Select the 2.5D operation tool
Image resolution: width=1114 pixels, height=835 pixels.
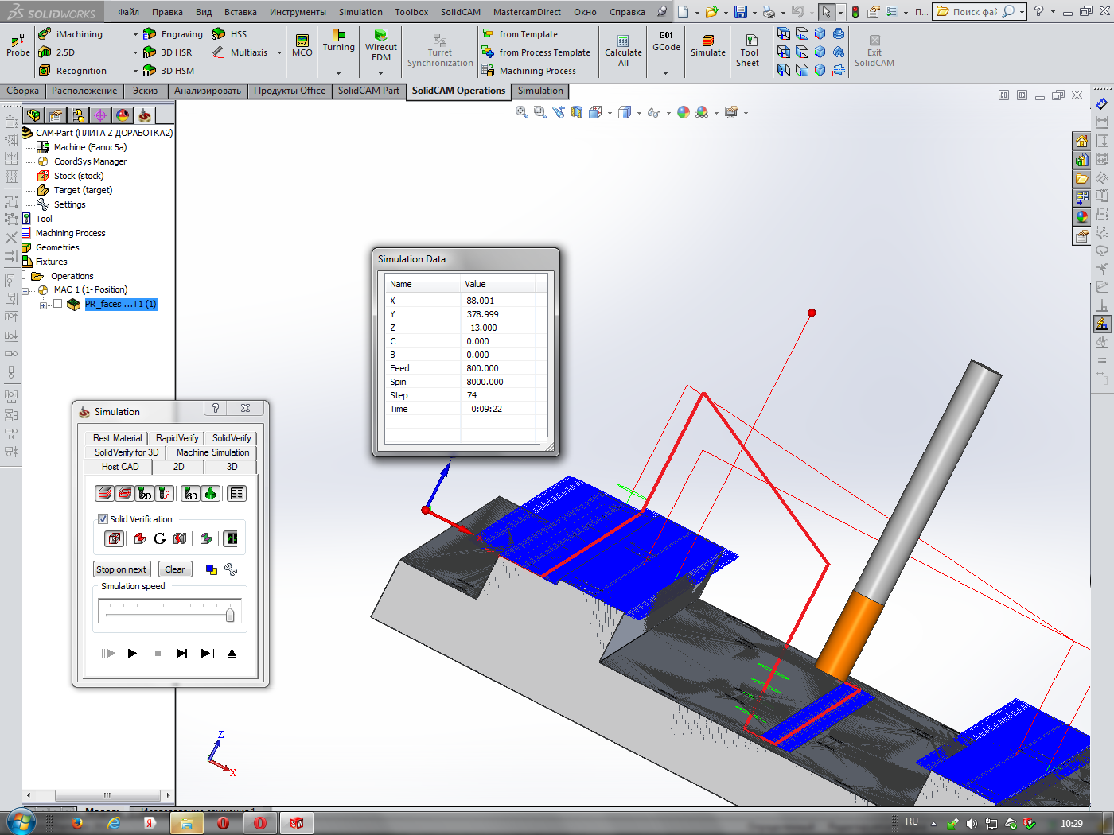click(x=56, y=52)
